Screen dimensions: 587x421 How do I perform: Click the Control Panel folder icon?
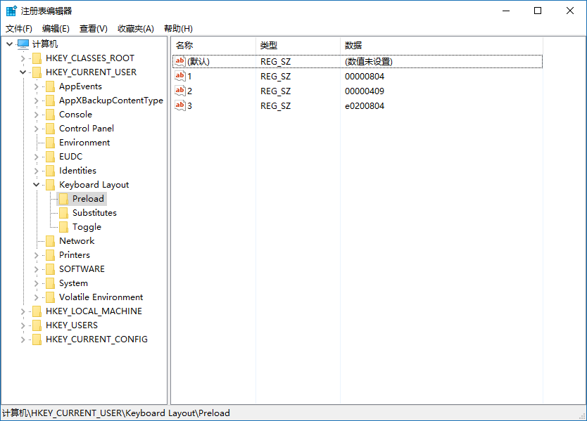[50, 129]
